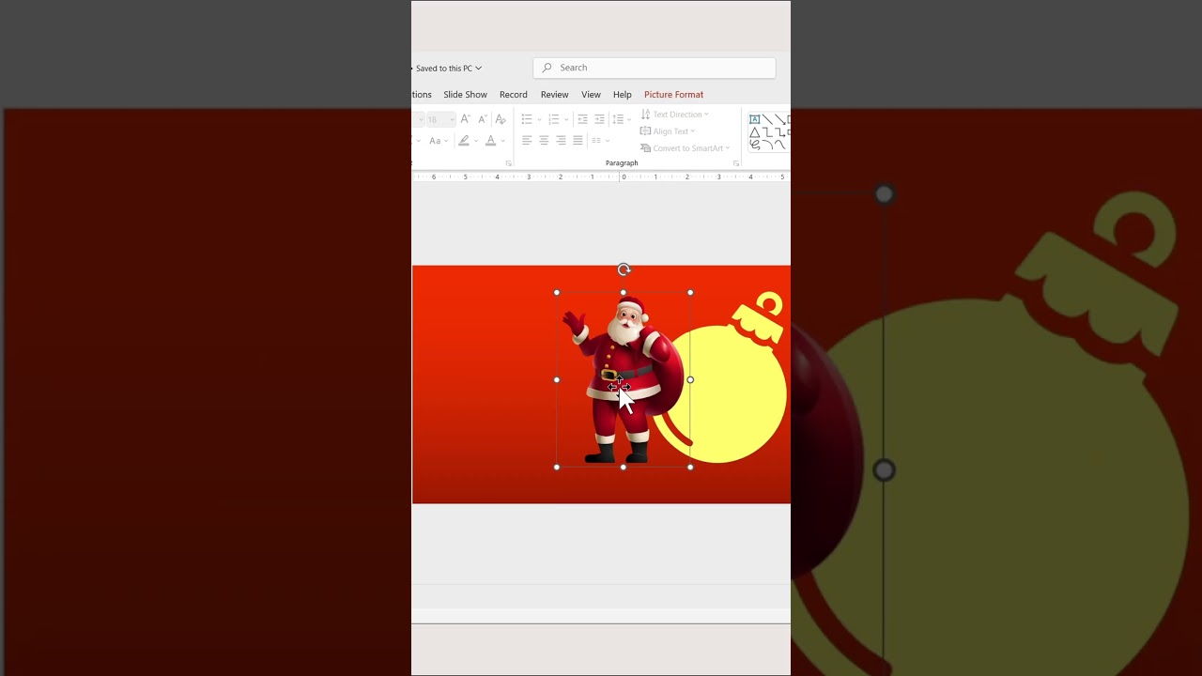
Task: Open the Review tab
Action: (554, 95)
